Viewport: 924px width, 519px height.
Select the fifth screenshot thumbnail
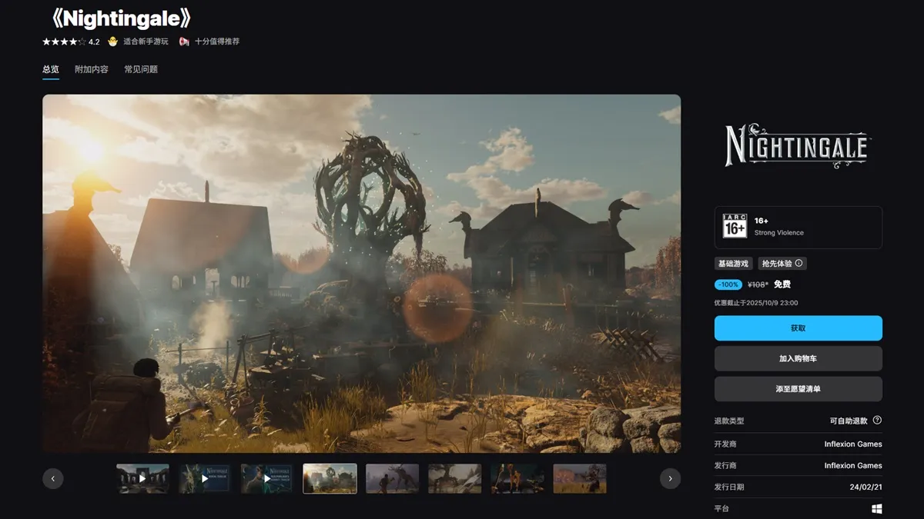coord(392,478)
